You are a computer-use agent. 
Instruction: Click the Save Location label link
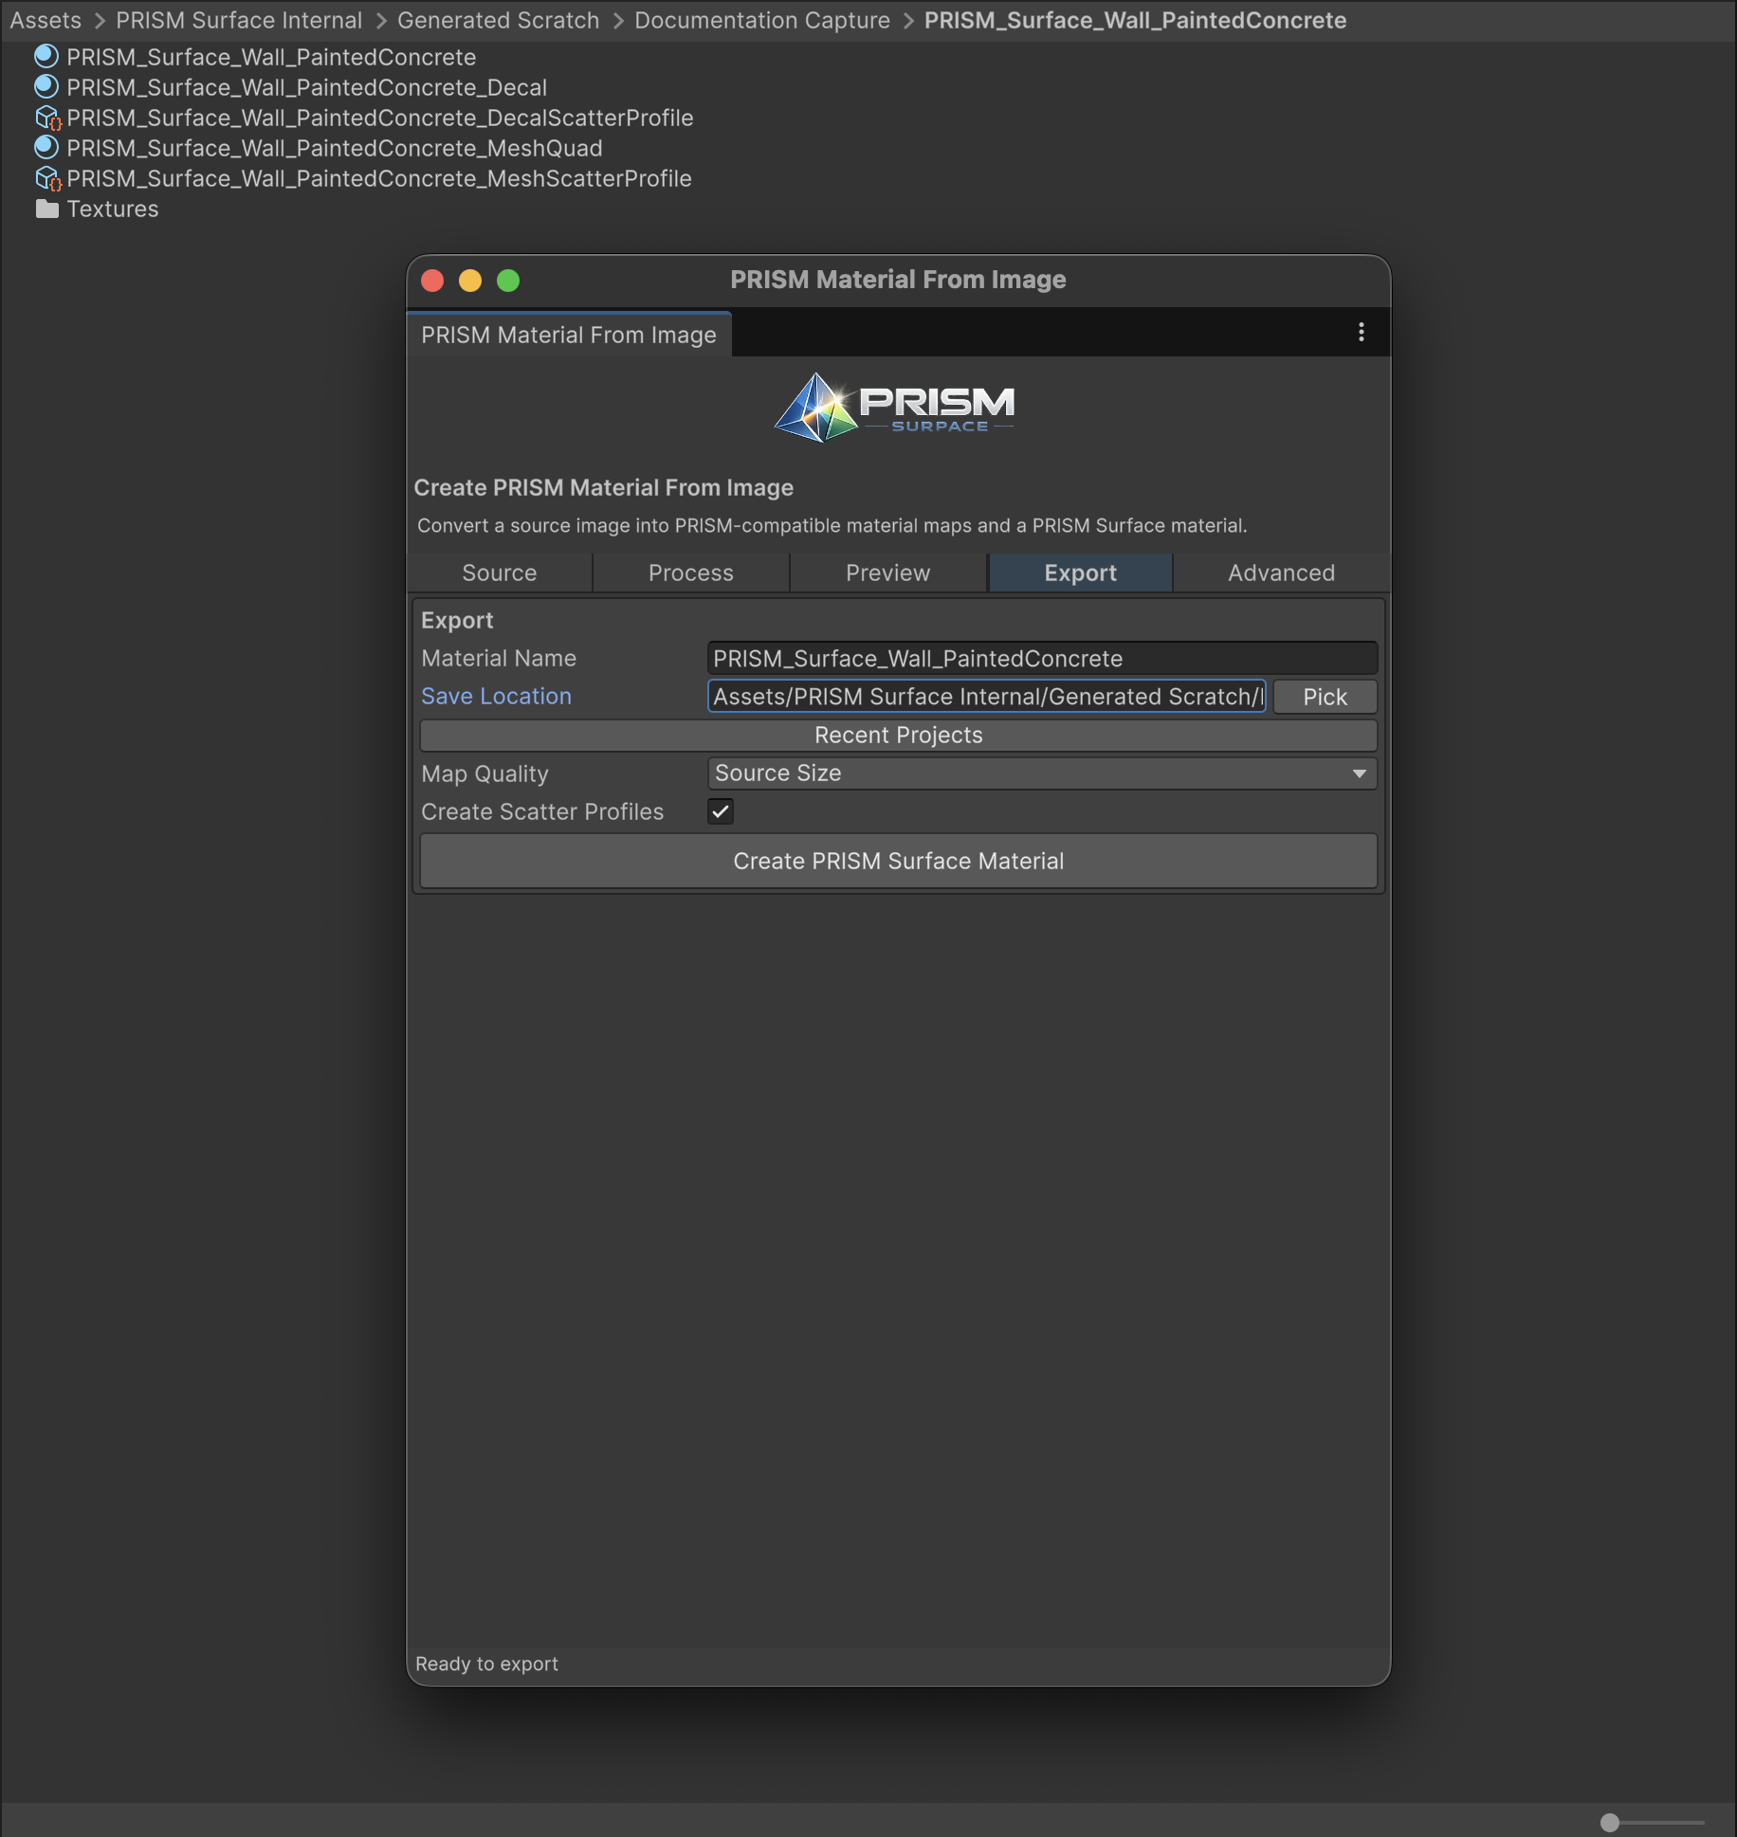click(x=497, y=697)
